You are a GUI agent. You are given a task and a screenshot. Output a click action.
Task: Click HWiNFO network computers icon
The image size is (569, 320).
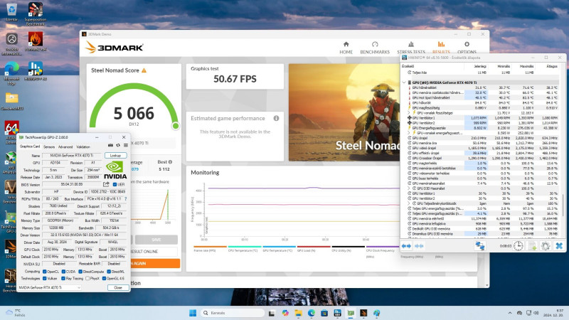480,246
